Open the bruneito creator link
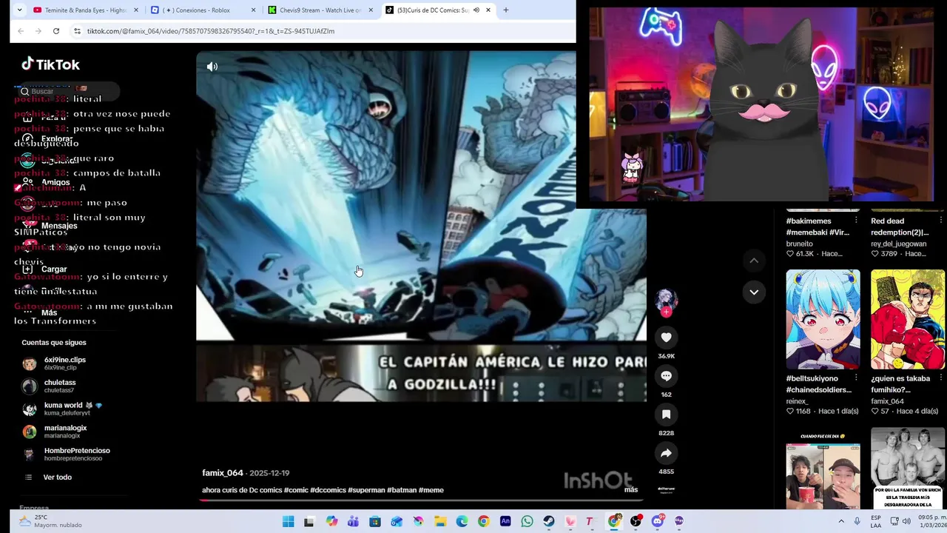The image size is (947, 533). click(x=799, y=244)
